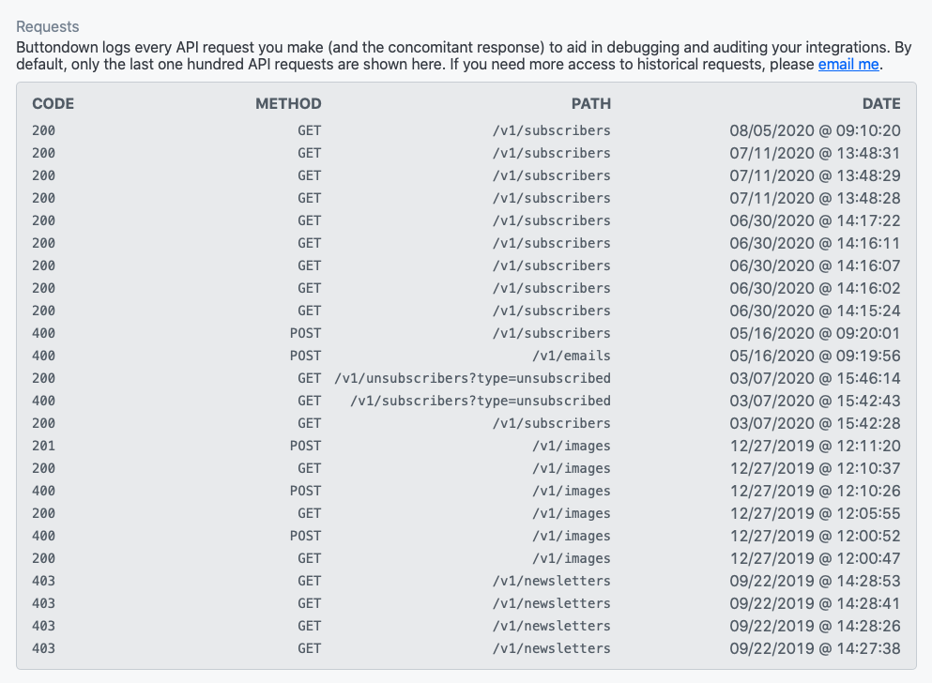Click the last row's date 09/22/2019 @ 14:27:38
The image size is (932, 683).
coord(815,648)
